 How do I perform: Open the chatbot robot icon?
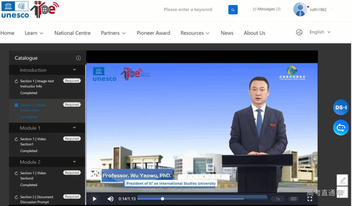click(x=341, y=127)
